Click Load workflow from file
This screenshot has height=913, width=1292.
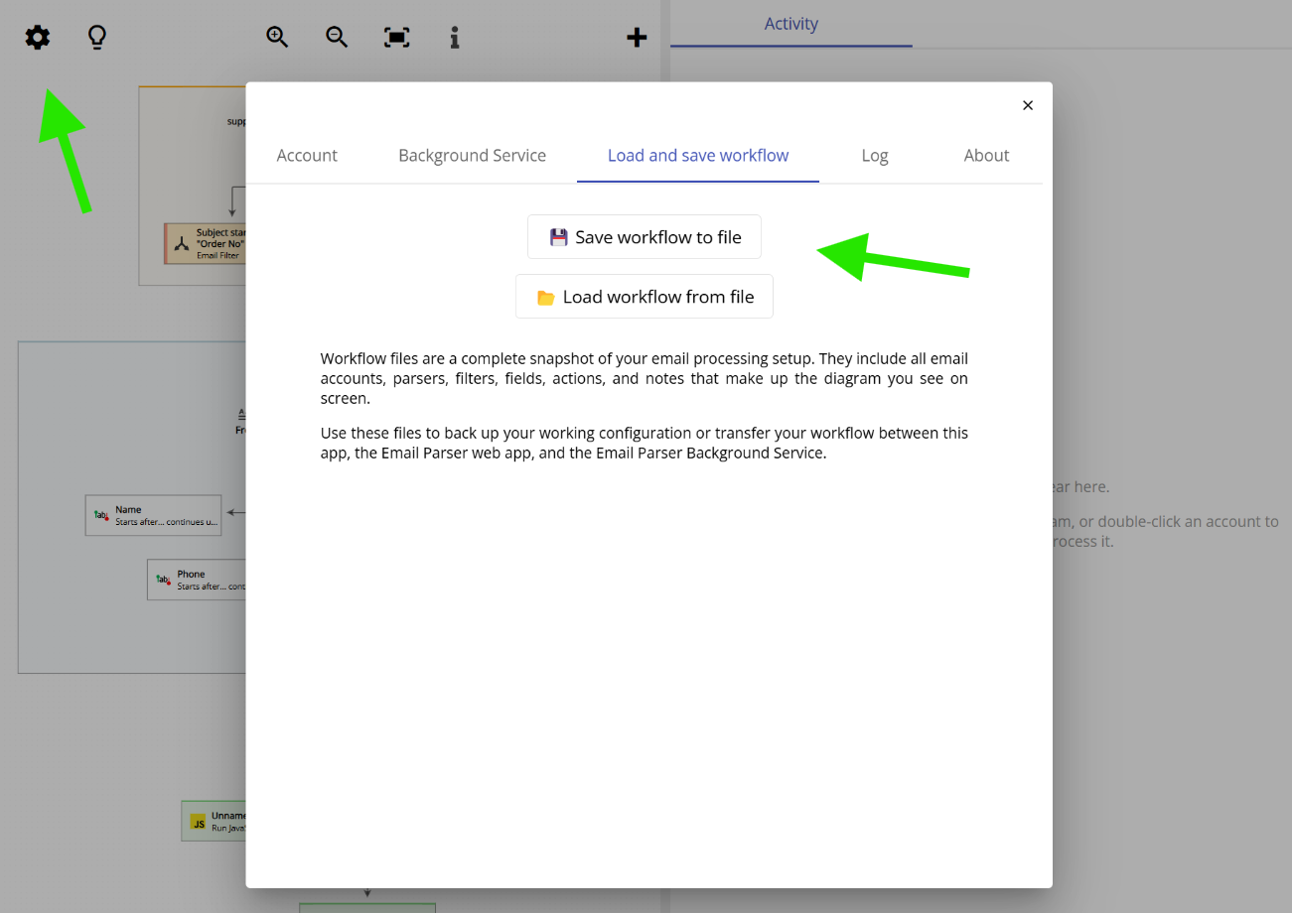(644, 296)
